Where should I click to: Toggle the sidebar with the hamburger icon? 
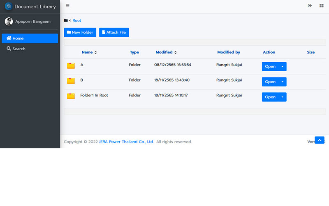pyautogui.click(x=67, y=6)
